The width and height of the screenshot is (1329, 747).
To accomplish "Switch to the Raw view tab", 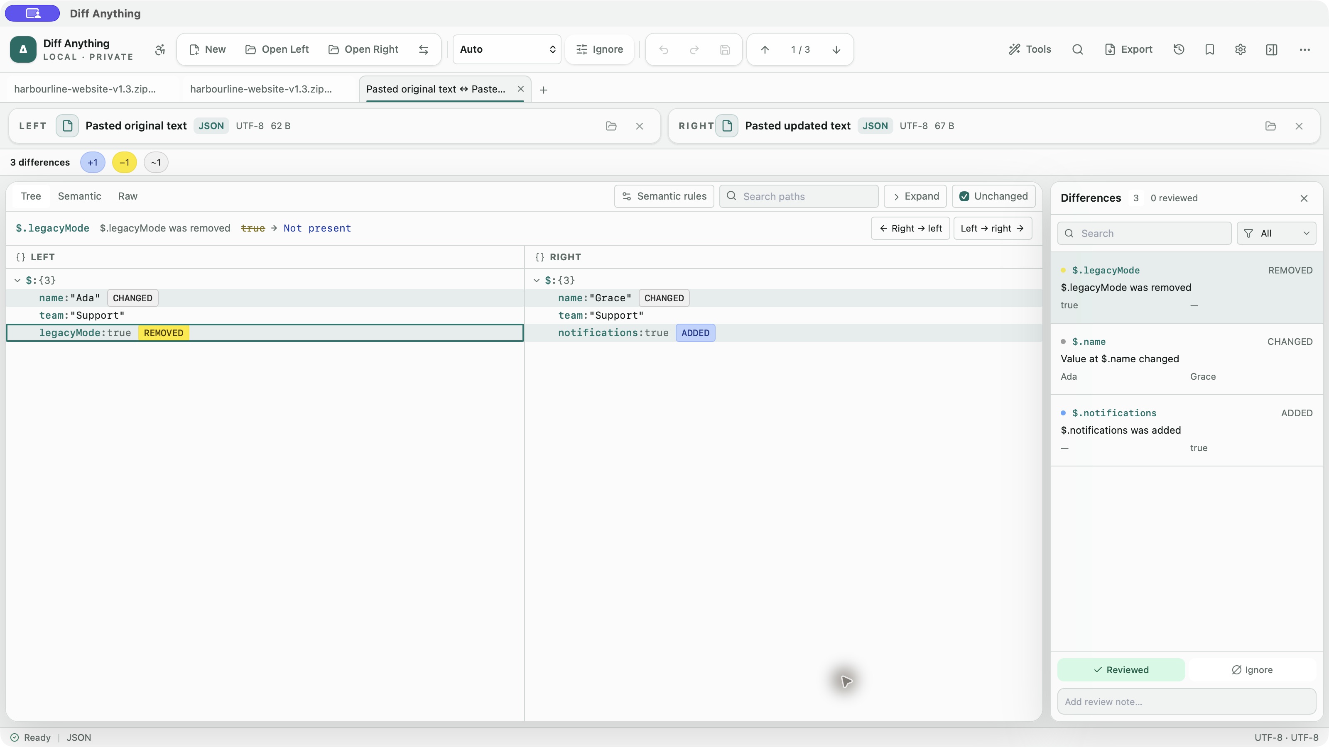I will pyautogui.click(x=128, y=196).
